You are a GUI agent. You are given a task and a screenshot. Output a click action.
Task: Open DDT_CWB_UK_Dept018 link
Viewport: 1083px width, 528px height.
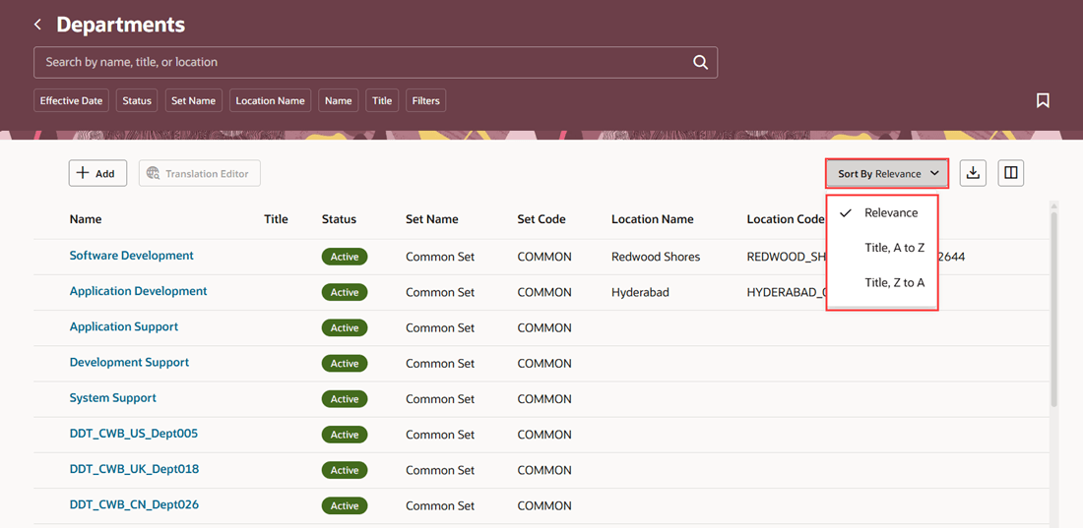pos(134,469)
